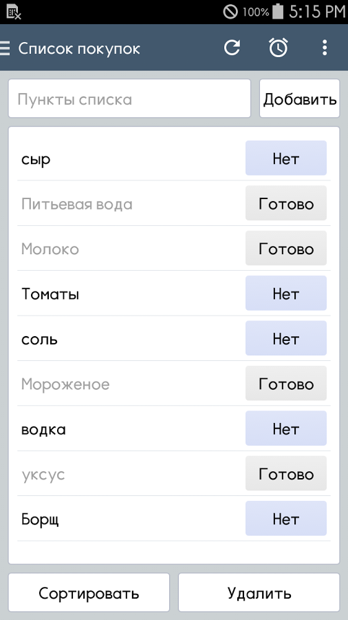Toggle Мороженое Готово status
Image resolution: width=348 pixels, height=620 pixels.
[286, 384]
